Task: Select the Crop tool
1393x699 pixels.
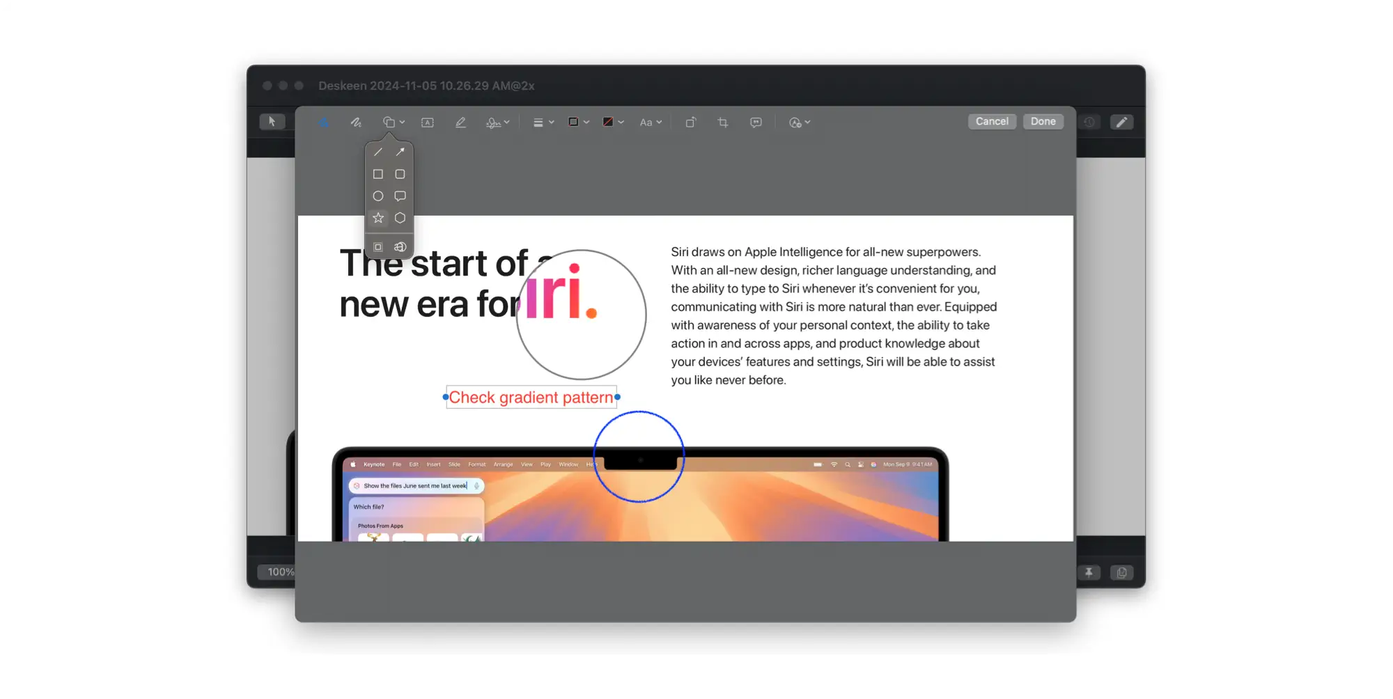Action: point(723,123)
